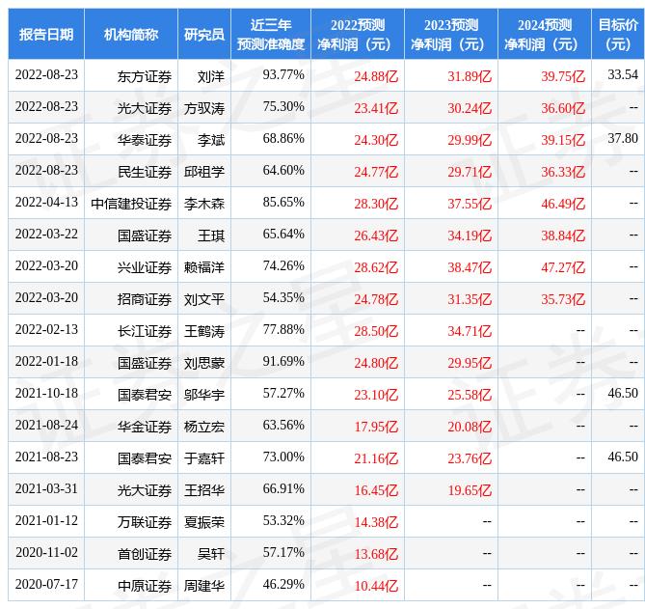645x609 pixels.
Task: Click 2023 profit 31.89亿
Action: pyautogui.click(x=470, y=76)
